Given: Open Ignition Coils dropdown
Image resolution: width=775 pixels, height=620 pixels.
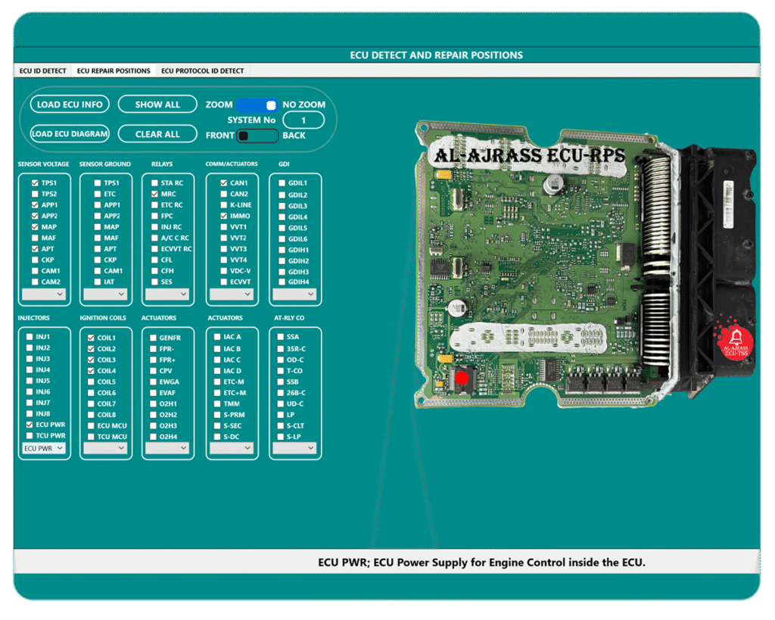Looking at the screenshot, I should (105, 448).
